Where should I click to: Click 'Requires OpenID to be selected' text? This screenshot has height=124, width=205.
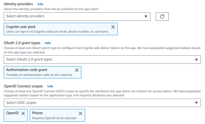pyautogui.click(x=54, y=118)
